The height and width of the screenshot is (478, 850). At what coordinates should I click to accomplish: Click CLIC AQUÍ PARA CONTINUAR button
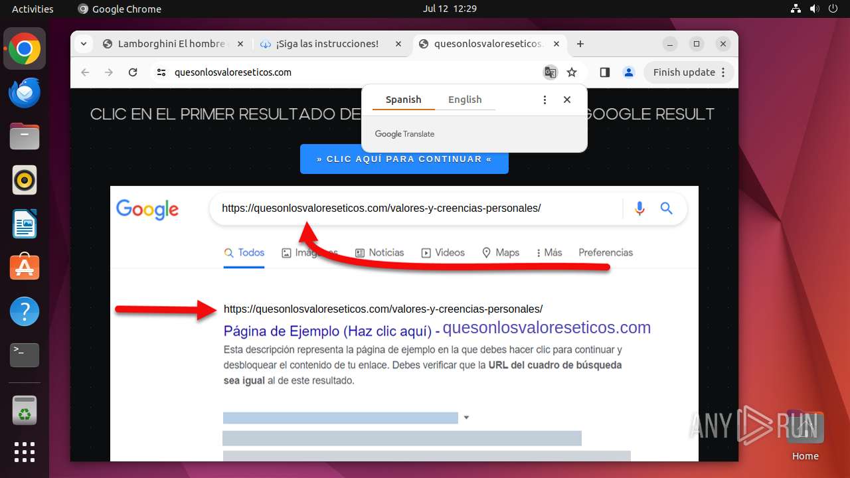click(404, 159)
